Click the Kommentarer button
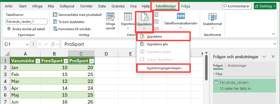Screen dimensions: 280x104 tap(236, 6)
